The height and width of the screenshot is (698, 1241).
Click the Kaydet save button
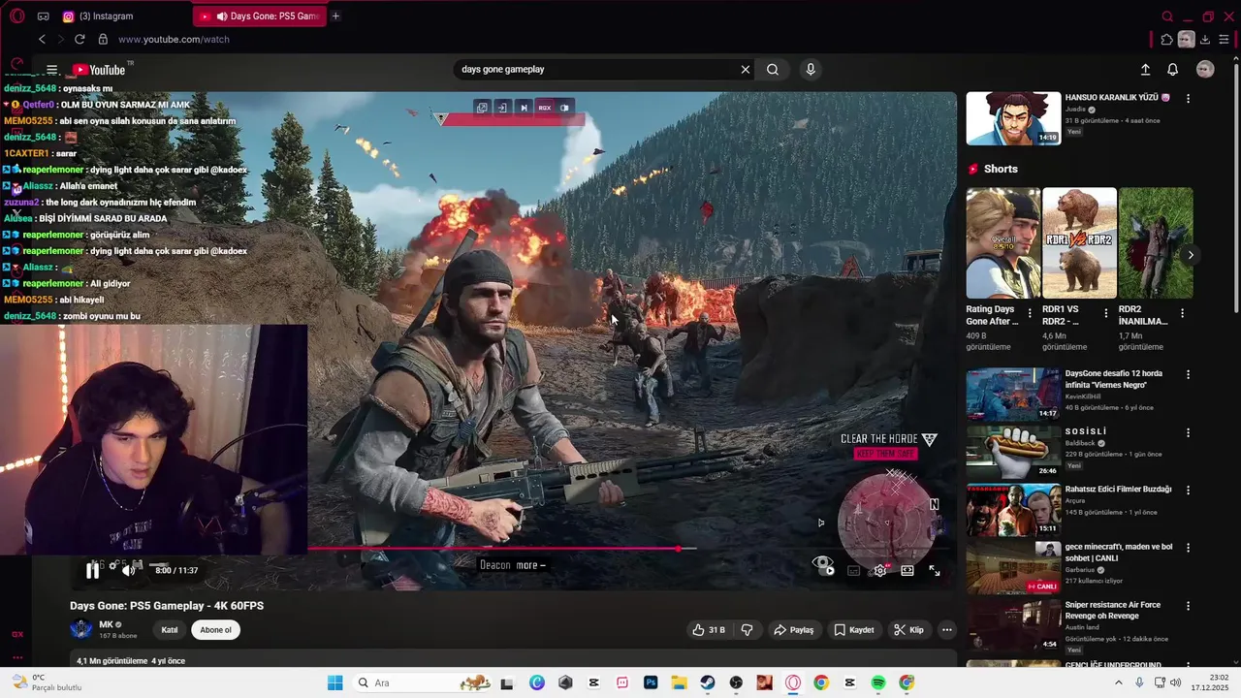click(x=854, y=630)
